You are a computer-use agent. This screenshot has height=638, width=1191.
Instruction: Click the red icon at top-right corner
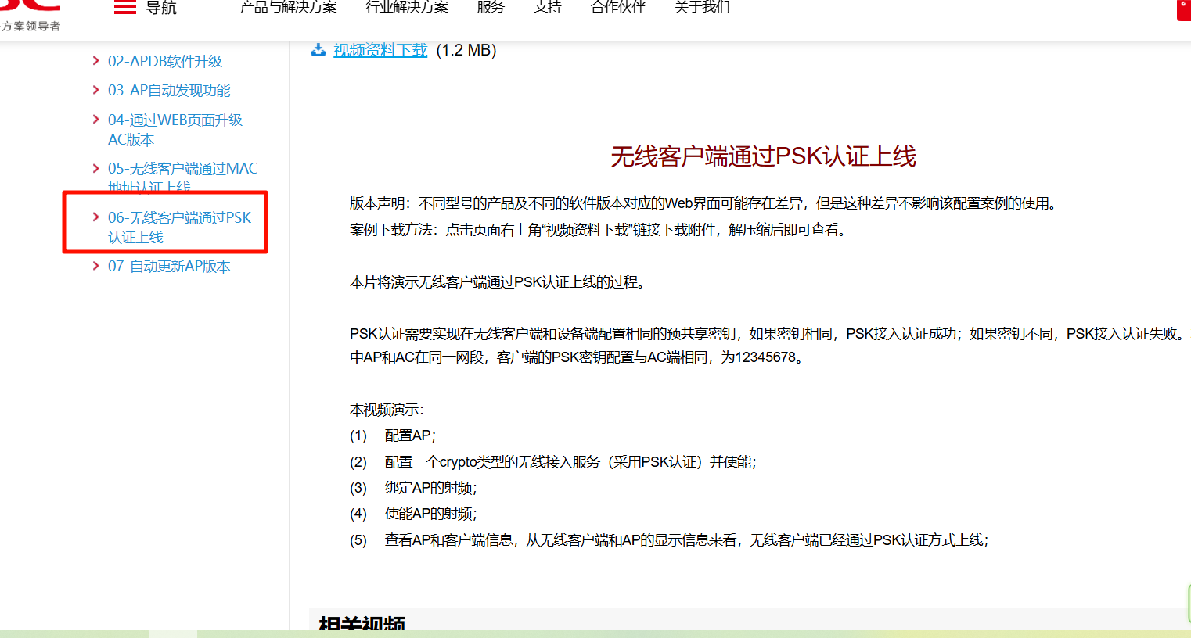point(1184,9)
